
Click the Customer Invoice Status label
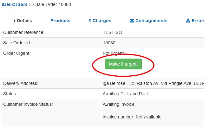pos(28,104)
